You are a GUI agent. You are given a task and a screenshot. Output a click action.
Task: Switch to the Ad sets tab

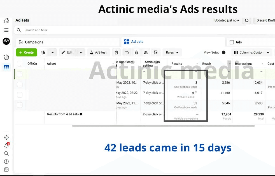173,42
